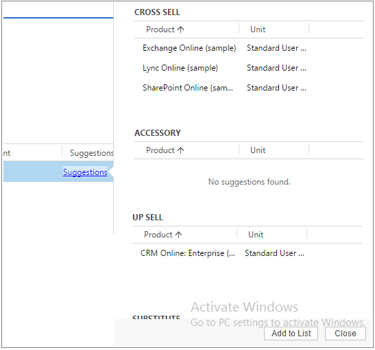Open the highlighted Suggestions link
Screen dimensions: 375x350
(x=85, y=172)
